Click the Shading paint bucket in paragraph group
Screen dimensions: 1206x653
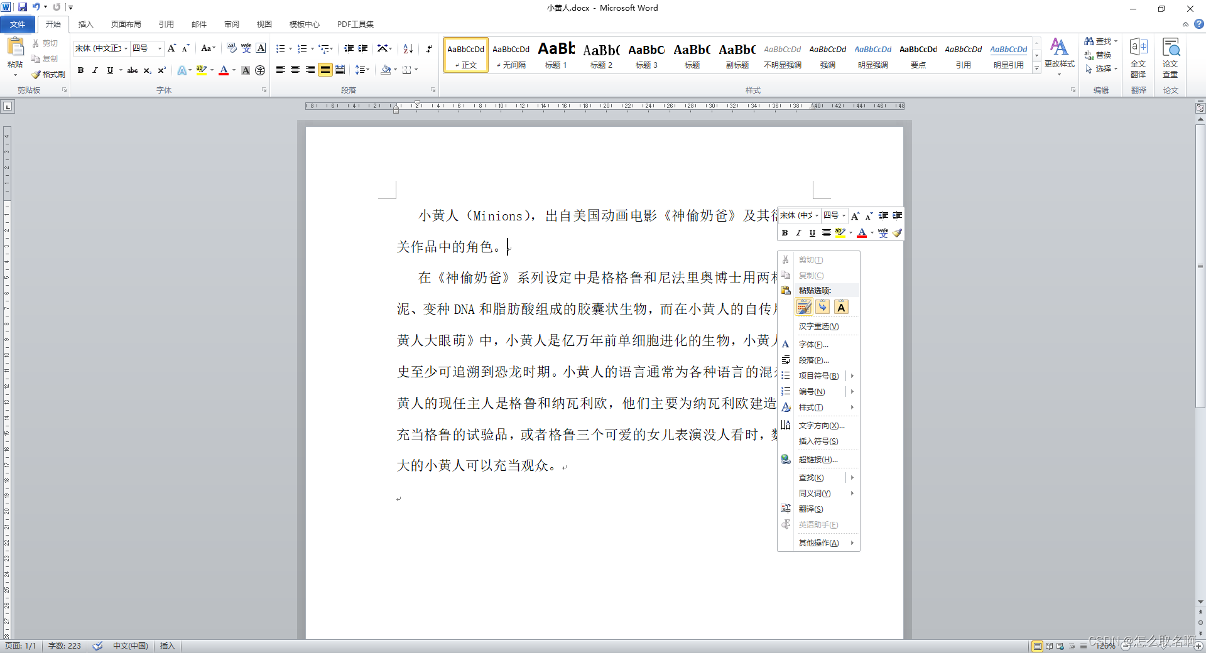(386, 70)
